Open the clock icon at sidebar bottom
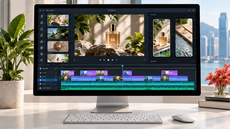230x129 pixels. (x=41, y=60)
